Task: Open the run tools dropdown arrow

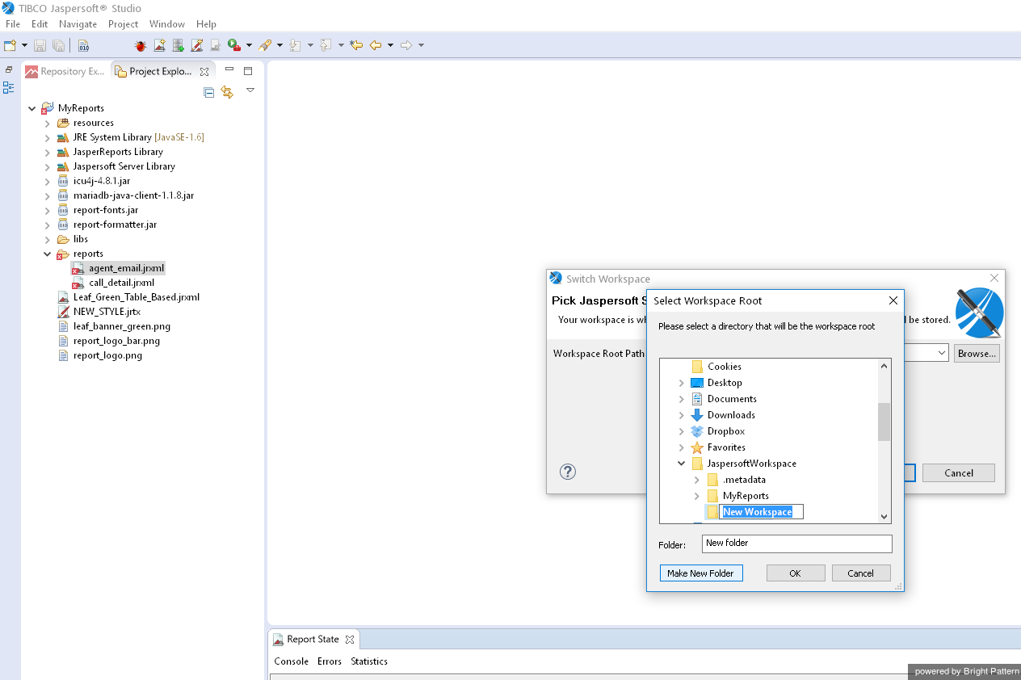Action: click(x=249, y=45)
